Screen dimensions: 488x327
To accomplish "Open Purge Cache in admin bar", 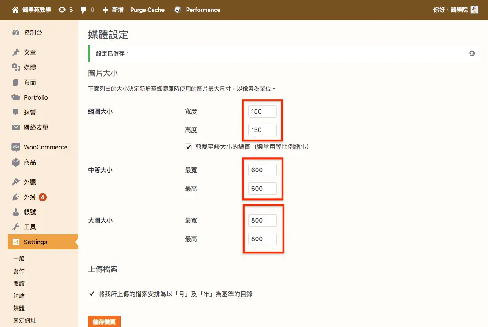I will (147, 10).
